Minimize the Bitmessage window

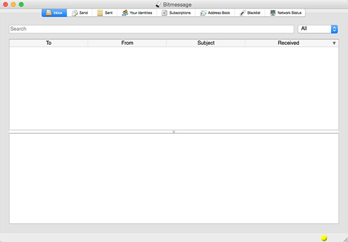tap(14, 5)
